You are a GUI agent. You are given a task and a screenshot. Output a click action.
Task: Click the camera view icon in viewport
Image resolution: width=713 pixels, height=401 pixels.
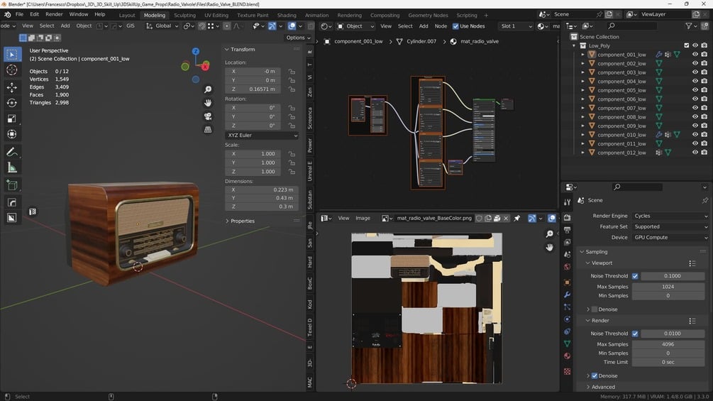(x=208, y=116)
